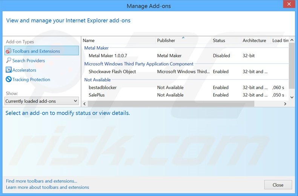Sort list by Name column header

click(89, 40)
